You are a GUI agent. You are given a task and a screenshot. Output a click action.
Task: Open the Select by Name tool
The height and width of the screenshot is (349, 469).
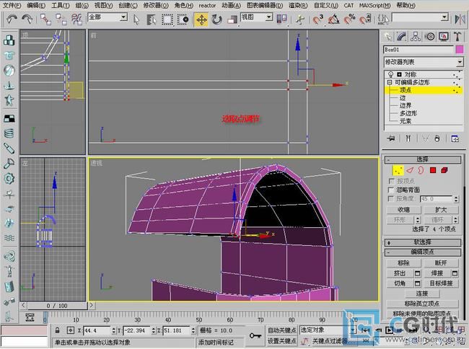[152, 19]
